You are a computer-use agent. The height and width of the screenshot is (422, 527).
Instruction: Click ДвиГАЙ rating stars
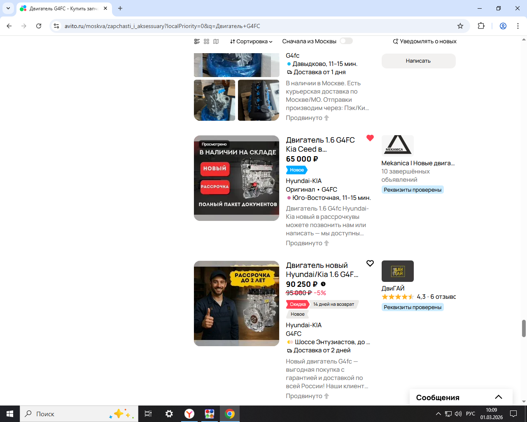coord(398,297)
